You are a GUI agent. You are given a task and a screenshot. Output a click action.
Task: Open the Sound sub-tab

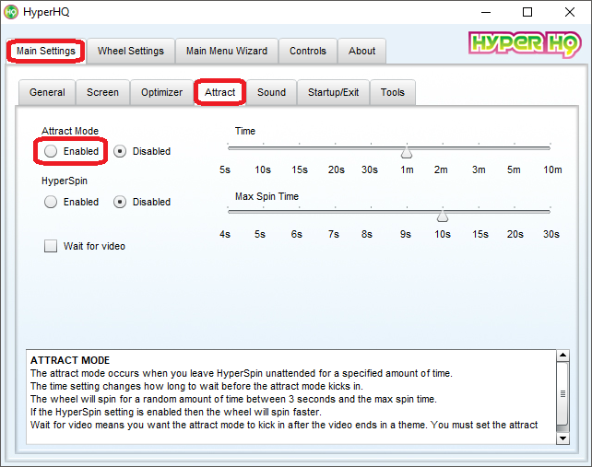tap(271, 92)
